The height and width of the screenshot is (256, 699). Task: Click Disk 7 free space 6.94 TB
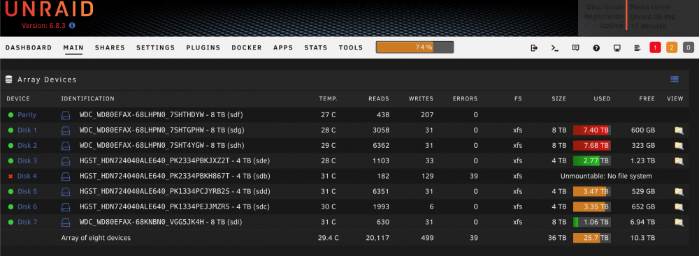[x=643, y=222]
